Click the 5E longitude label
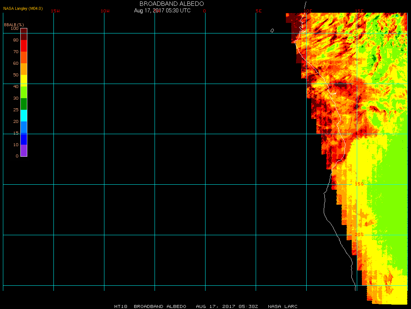Image resolution: width=411 pixels, height=309 pixels. [x=259, y=11]
